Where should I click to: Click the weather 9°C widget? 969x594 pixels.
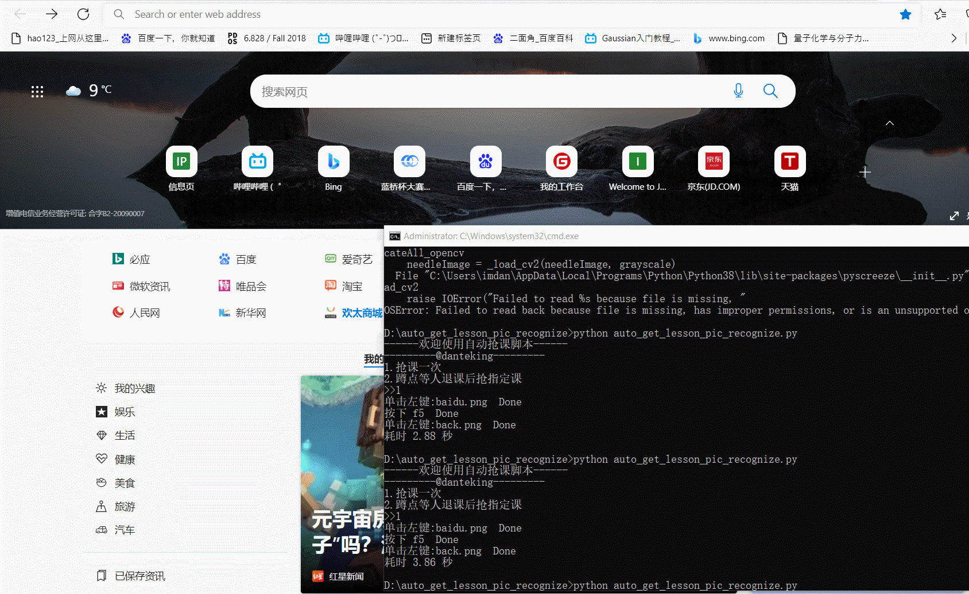click(x=89, y=90)
